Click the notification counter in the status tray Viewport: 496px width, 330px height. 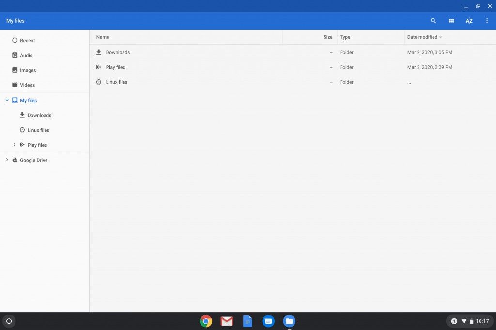coord(454,321)
